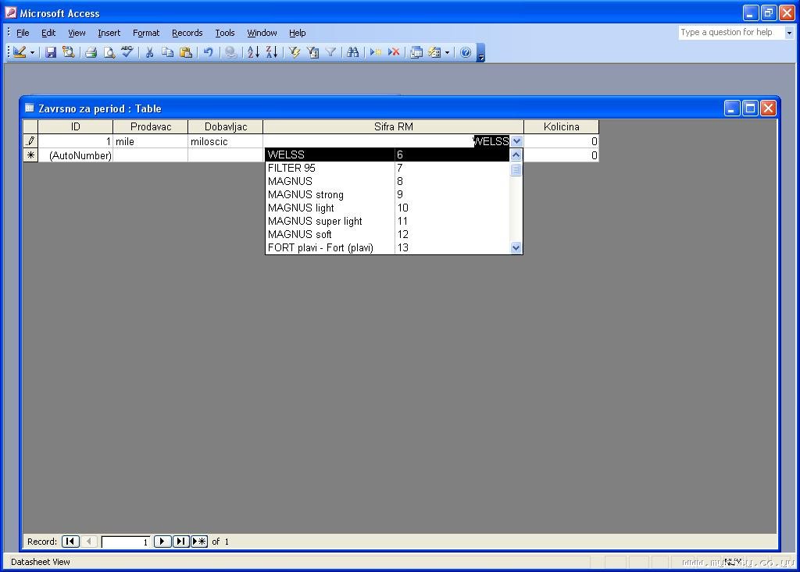800x572 pixels.
Task: Open Print Preview from toolbar
Action: pos(109,52)
